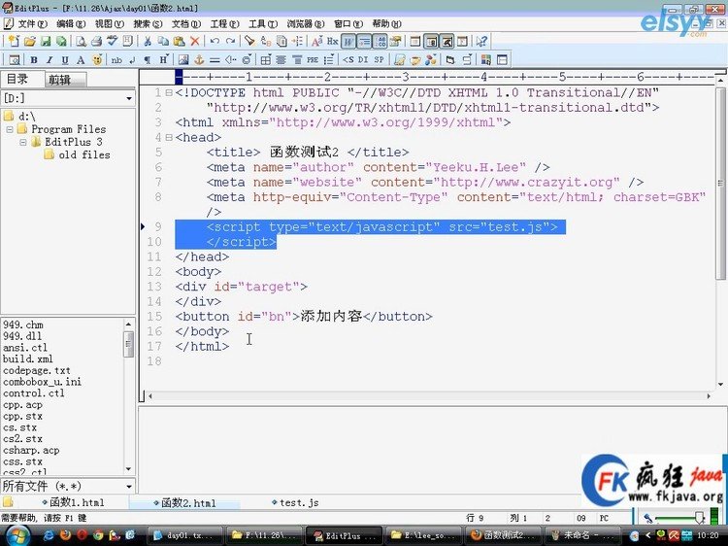Insert table with the table icon

pos(266,60)
